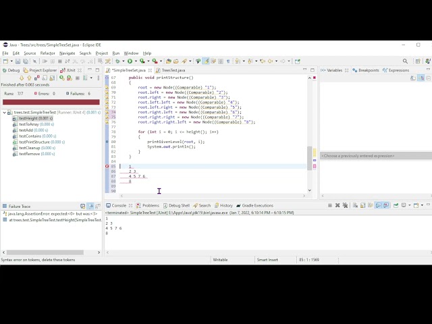Toggle Show Failures Only in JUnit view
Screen dimensions: 432x324
[x=36, y=78]
